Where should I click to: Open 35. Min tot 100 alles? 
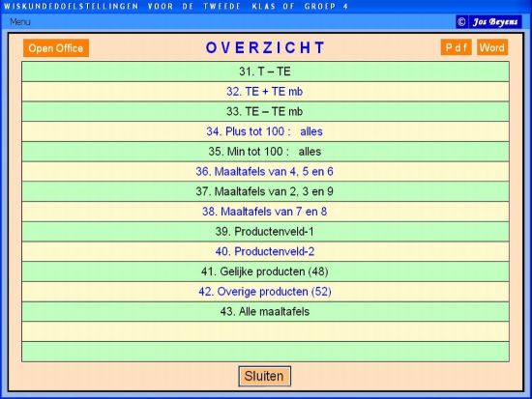265,152
